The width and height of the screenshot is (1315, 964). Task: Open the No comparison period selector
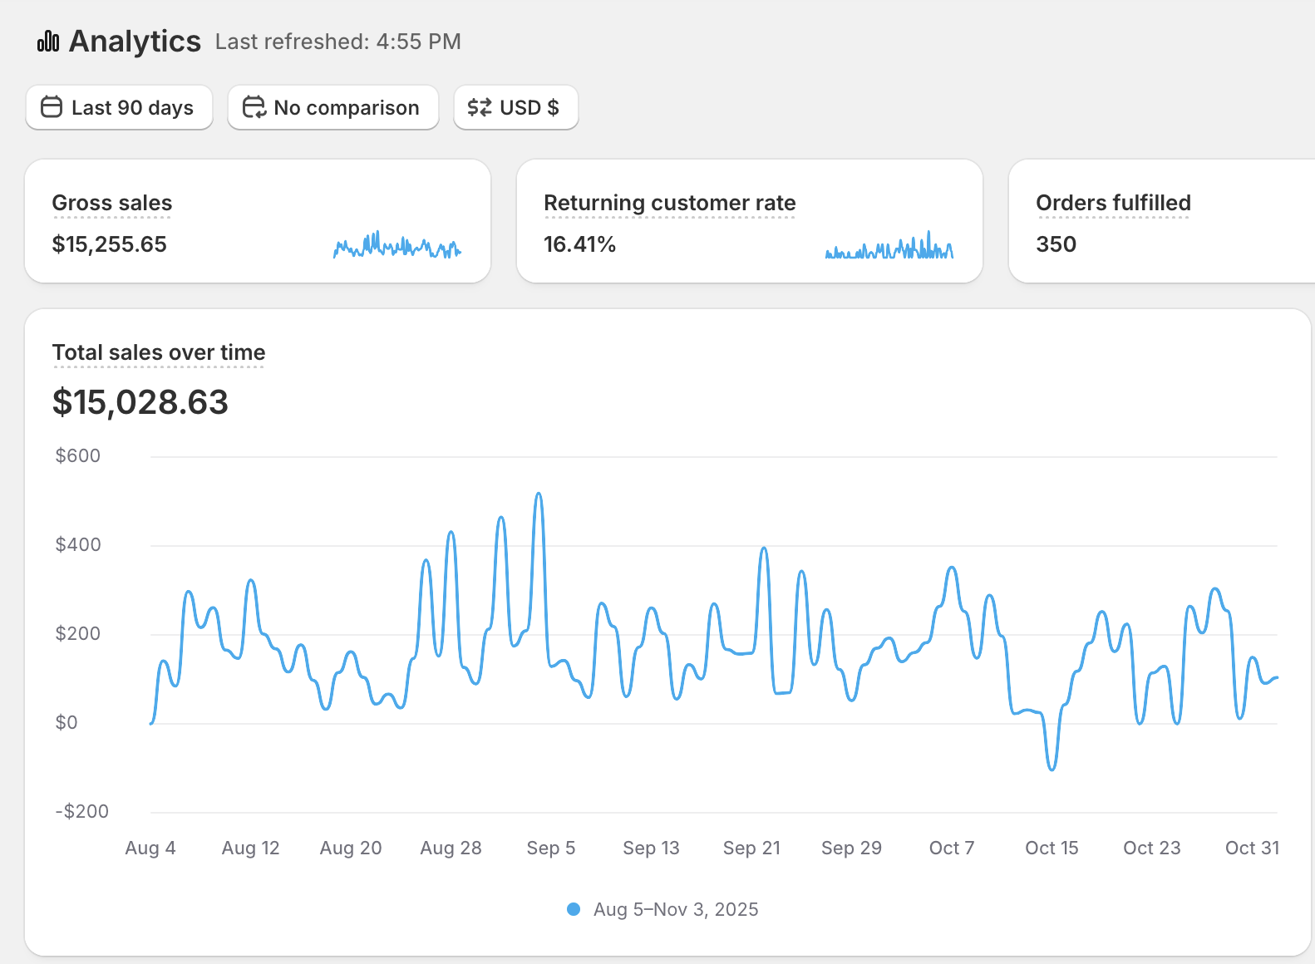(332, 107)
